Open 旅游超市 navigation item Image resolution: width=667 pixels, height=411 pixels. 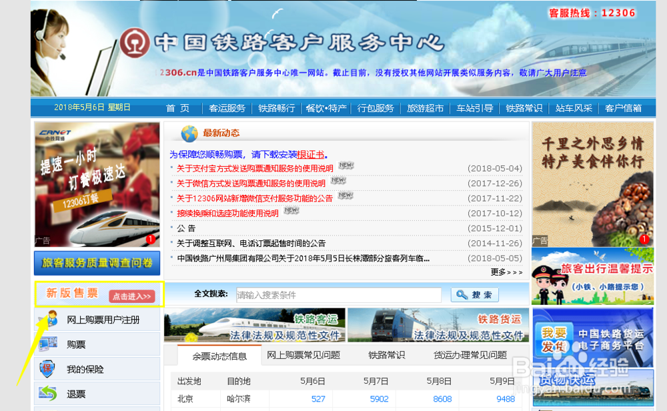point(425,108)
